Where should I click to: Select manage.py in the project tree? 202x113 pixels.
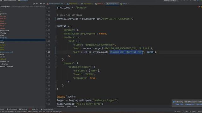tap(2, 57)
